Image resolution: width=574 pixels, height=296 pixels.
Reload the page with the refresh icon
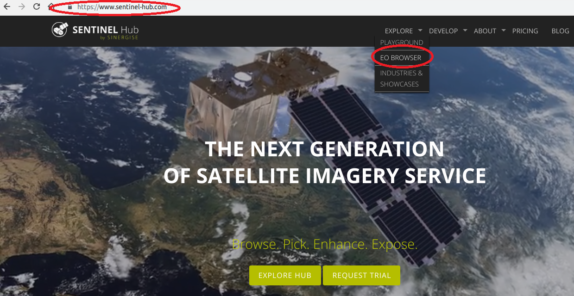tap(37, 7)
